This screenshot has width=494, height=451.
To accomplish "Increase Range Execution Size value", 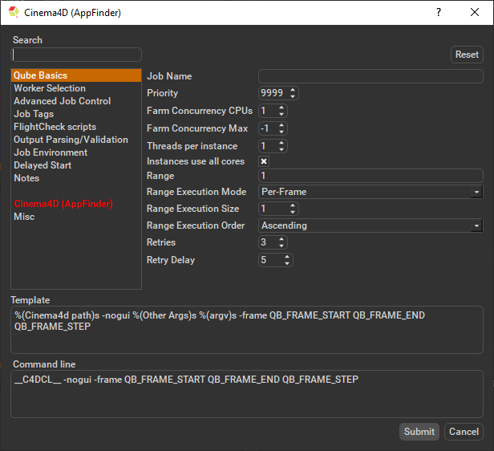I will pyautogui.click(x=293, y=205).
